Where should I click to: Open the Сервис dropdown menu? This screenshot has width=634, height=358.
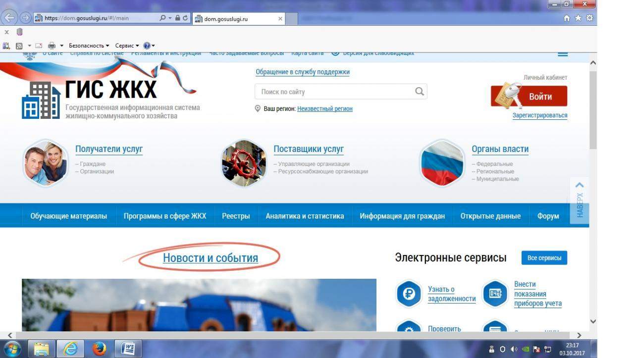click(x=127, y=46)
